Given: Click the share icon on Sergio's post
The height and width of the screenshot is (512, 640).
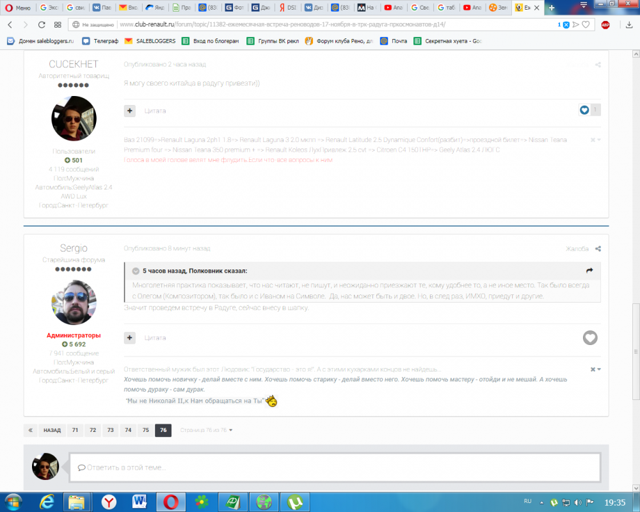Looking at the screenshot, I should pyautogui.click(x=598, y=249).
